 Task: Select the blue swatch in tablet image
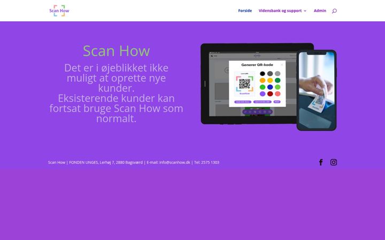click(x=270, y=87)
